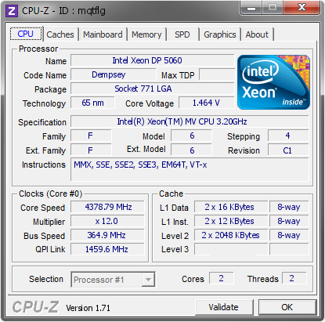
Task: Select the CPU tab
Action: pyautogui.click(x=26, y=34)
